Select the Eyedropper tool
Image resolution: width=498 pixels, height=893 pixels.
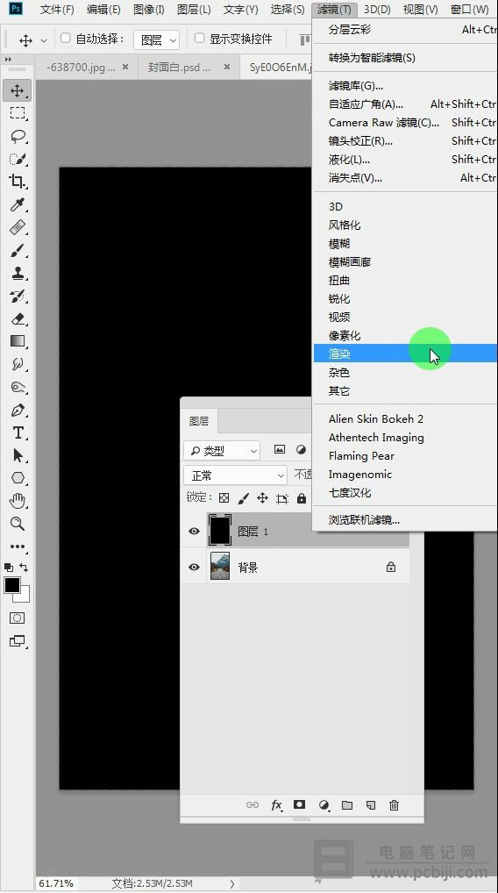point(17,204)
